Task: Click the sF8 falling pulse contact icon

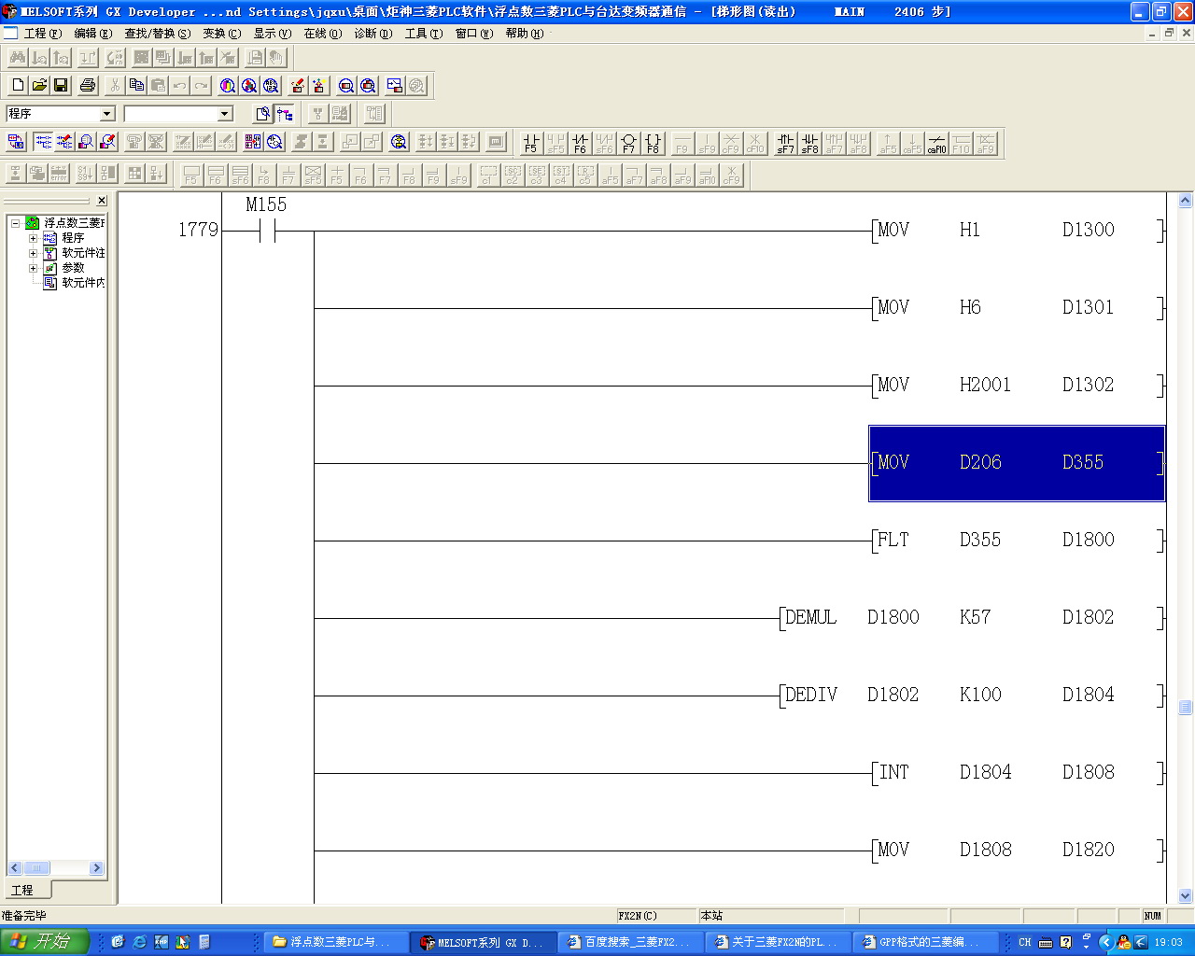Action: [809, 143]
